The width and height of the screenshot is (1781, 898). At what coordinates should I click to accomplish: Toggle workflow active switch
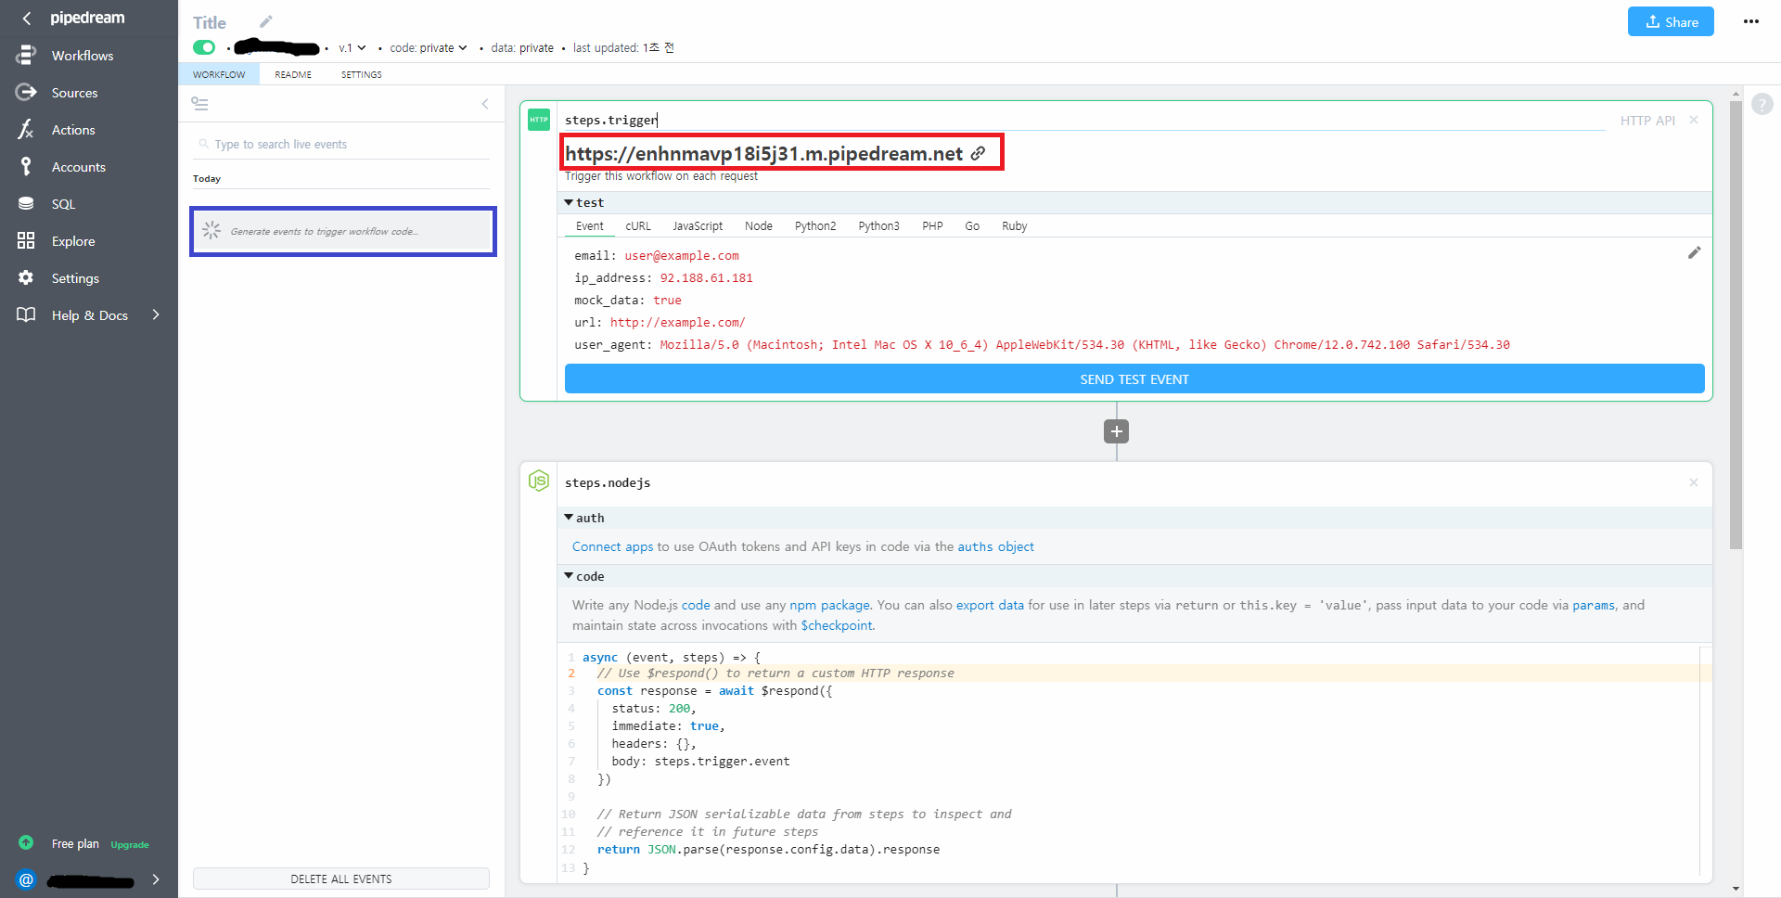coord(204,47)
